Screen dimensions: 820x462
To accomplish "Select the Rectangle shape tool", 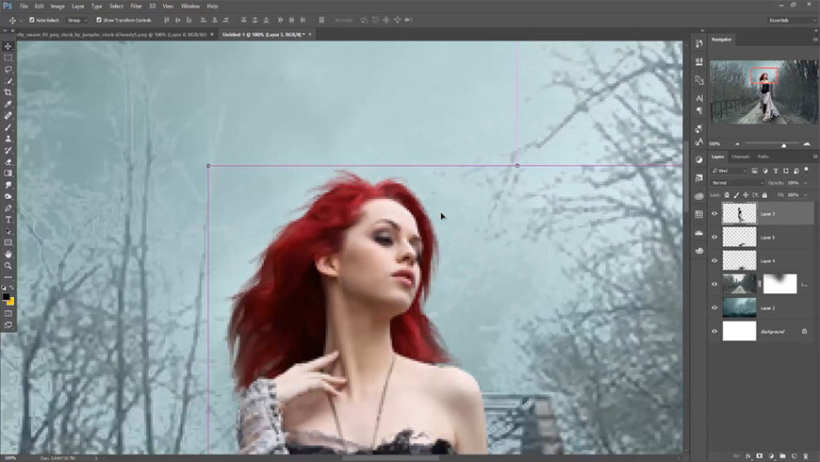I will (x=8, y=242).
